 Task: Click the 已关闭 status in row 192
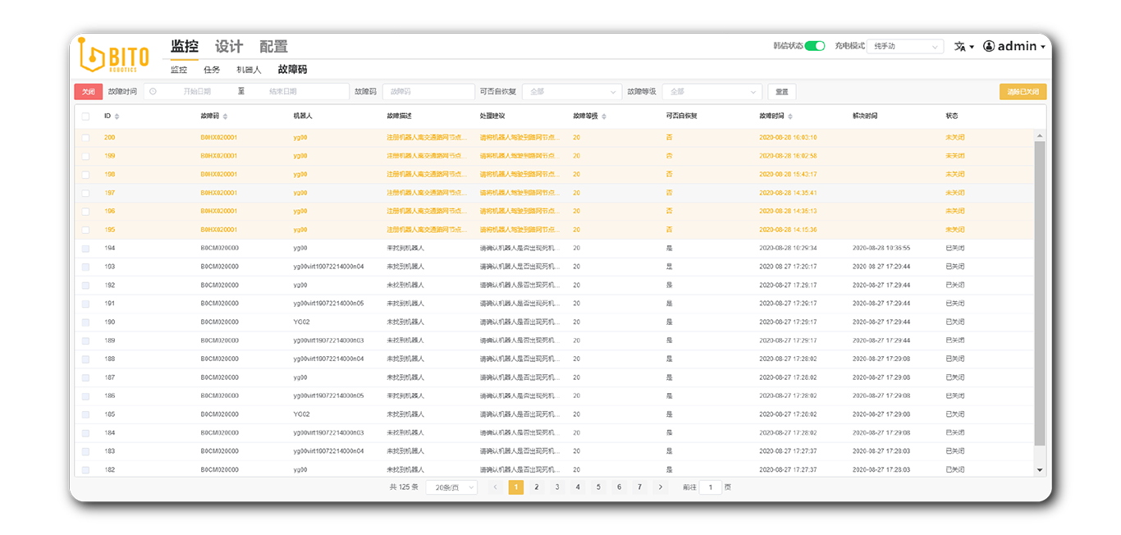tap(955, 285)
